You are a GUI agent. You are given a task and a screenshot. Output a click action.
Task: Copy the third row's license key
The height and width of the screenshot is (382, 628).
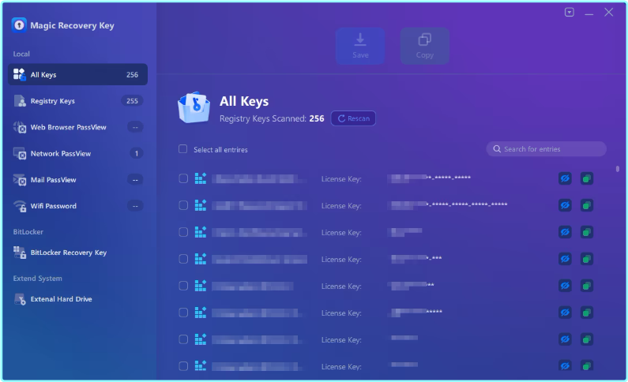tap(587, 232)
